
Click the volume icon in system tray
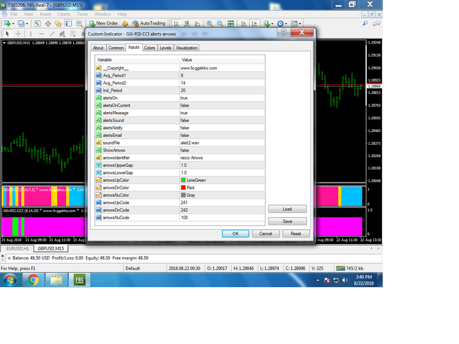coord(345,280)
